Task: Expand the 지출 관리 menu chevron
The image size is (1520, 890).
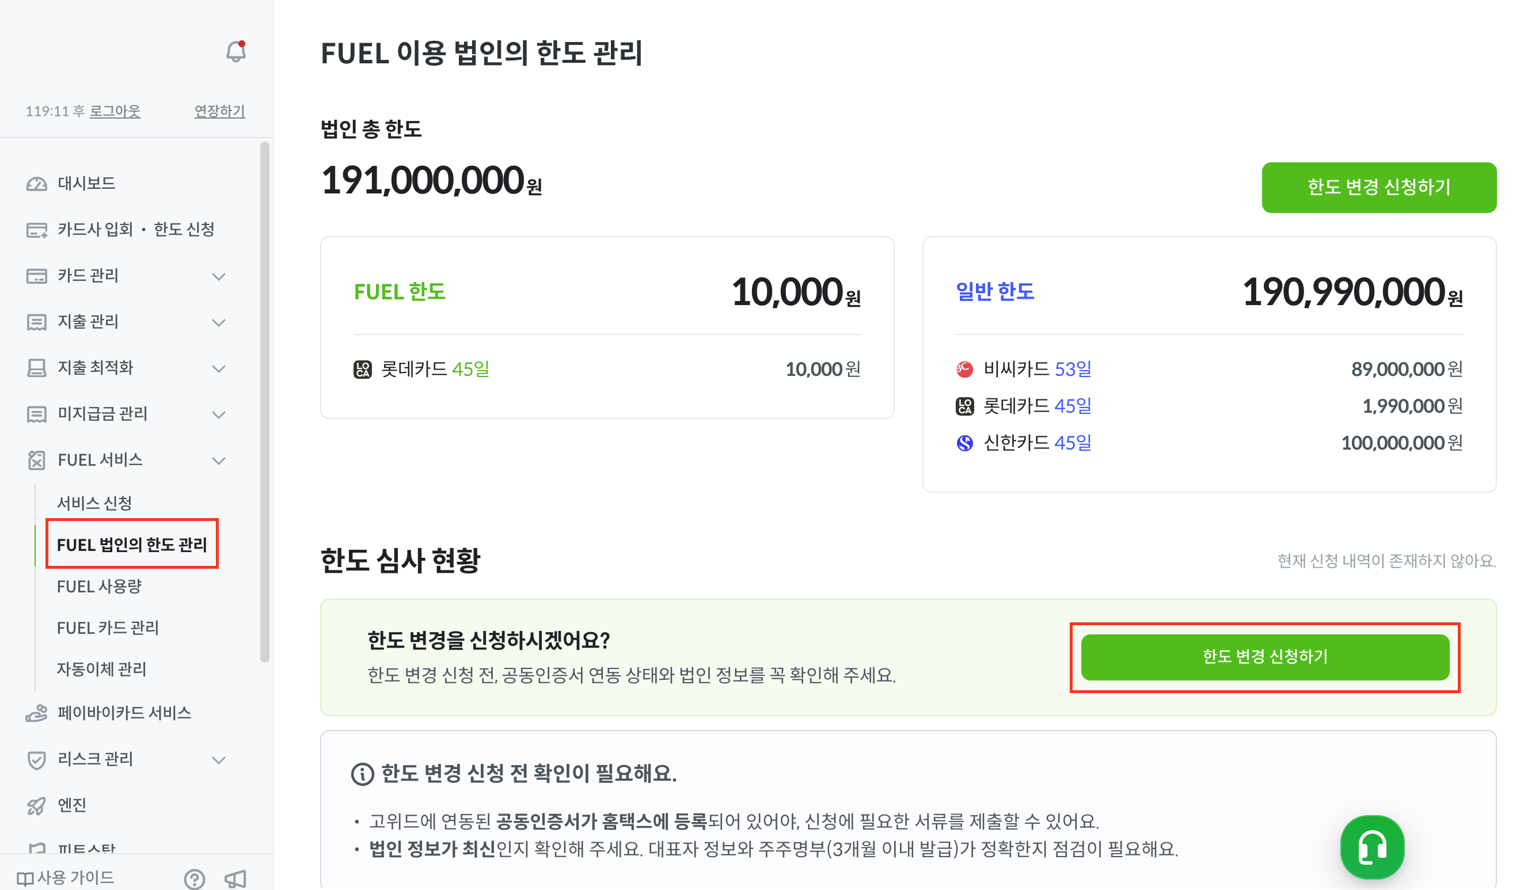Action: point(219,322)
